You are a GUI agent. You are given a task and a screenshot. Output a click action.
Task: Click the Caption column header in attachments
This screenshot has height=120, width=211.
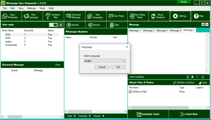[x=202, y=88]
